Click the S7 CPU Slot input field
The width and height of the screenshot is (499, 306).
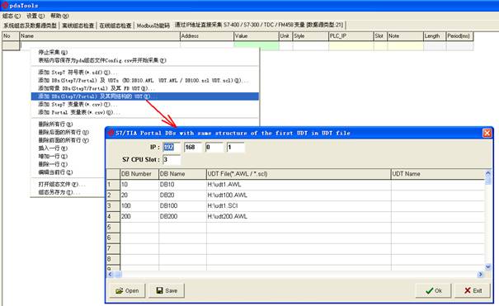point(172,159)
